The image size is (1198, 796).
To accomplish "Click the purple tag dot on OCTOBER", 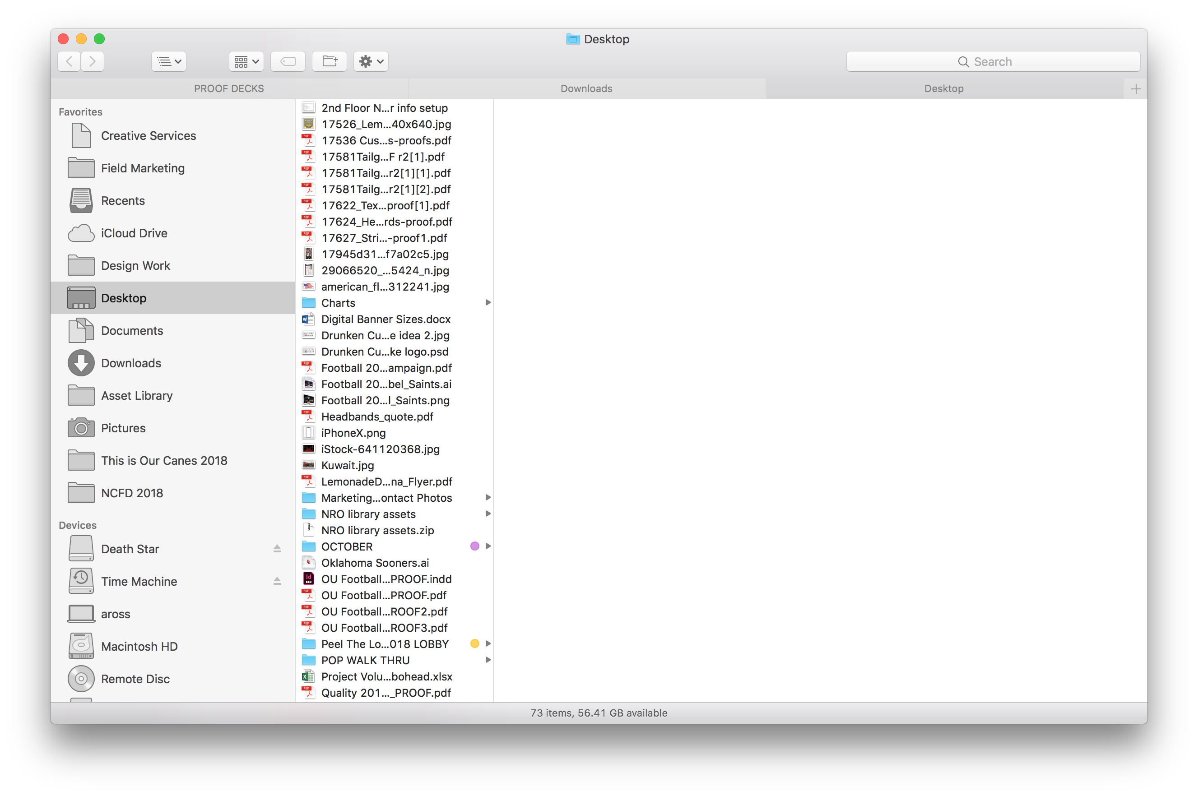I will coord(475,546).
